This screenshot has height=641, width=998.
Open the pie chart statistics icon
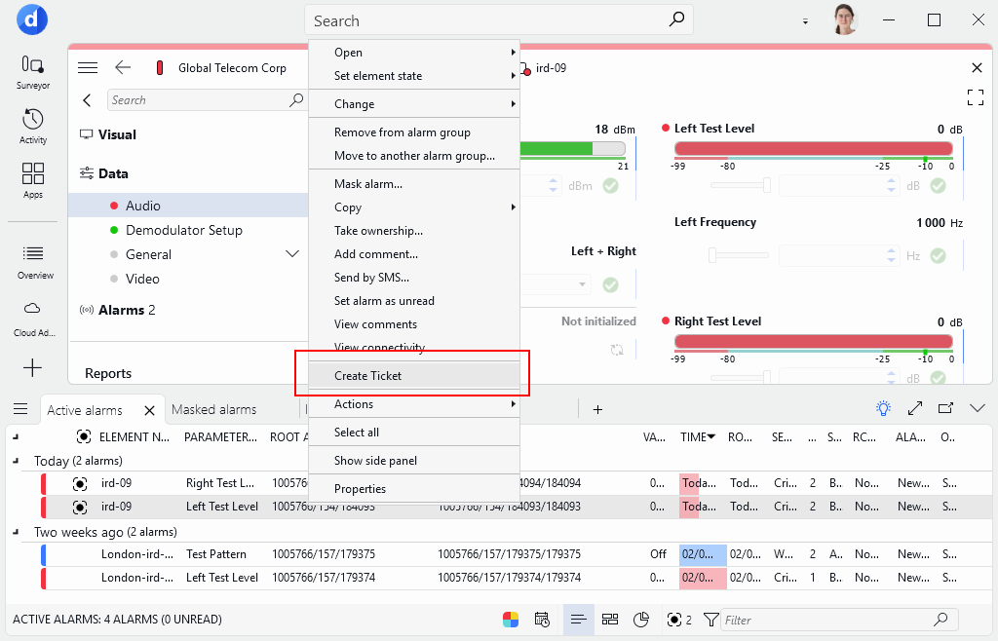click(x=641, y=620)
